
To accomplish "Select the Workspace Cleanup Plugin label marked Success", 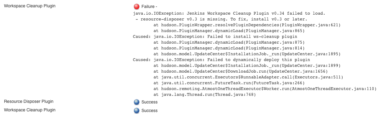I will click(x=30, y=110).
